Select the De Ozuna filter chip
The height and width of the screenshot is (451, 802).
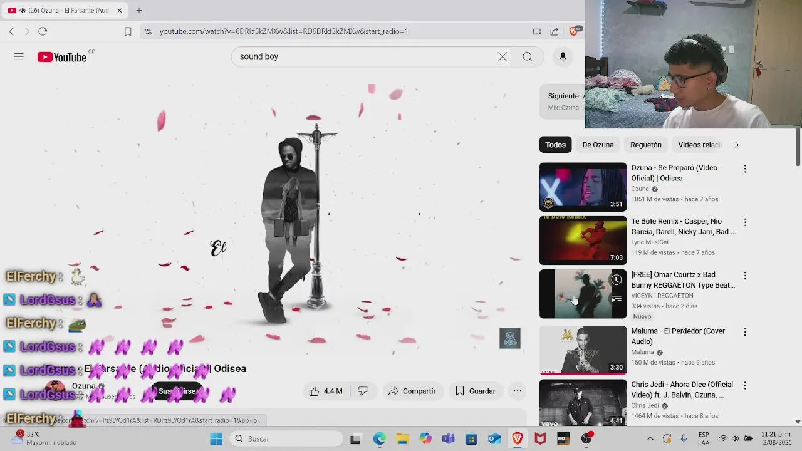point(598,145)
